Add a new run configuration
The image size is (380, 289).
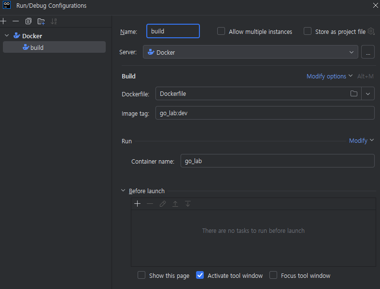3,21
